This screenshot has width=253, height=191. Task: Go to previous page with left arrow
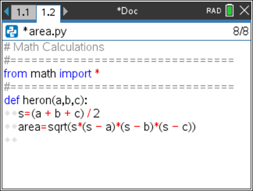6,11
